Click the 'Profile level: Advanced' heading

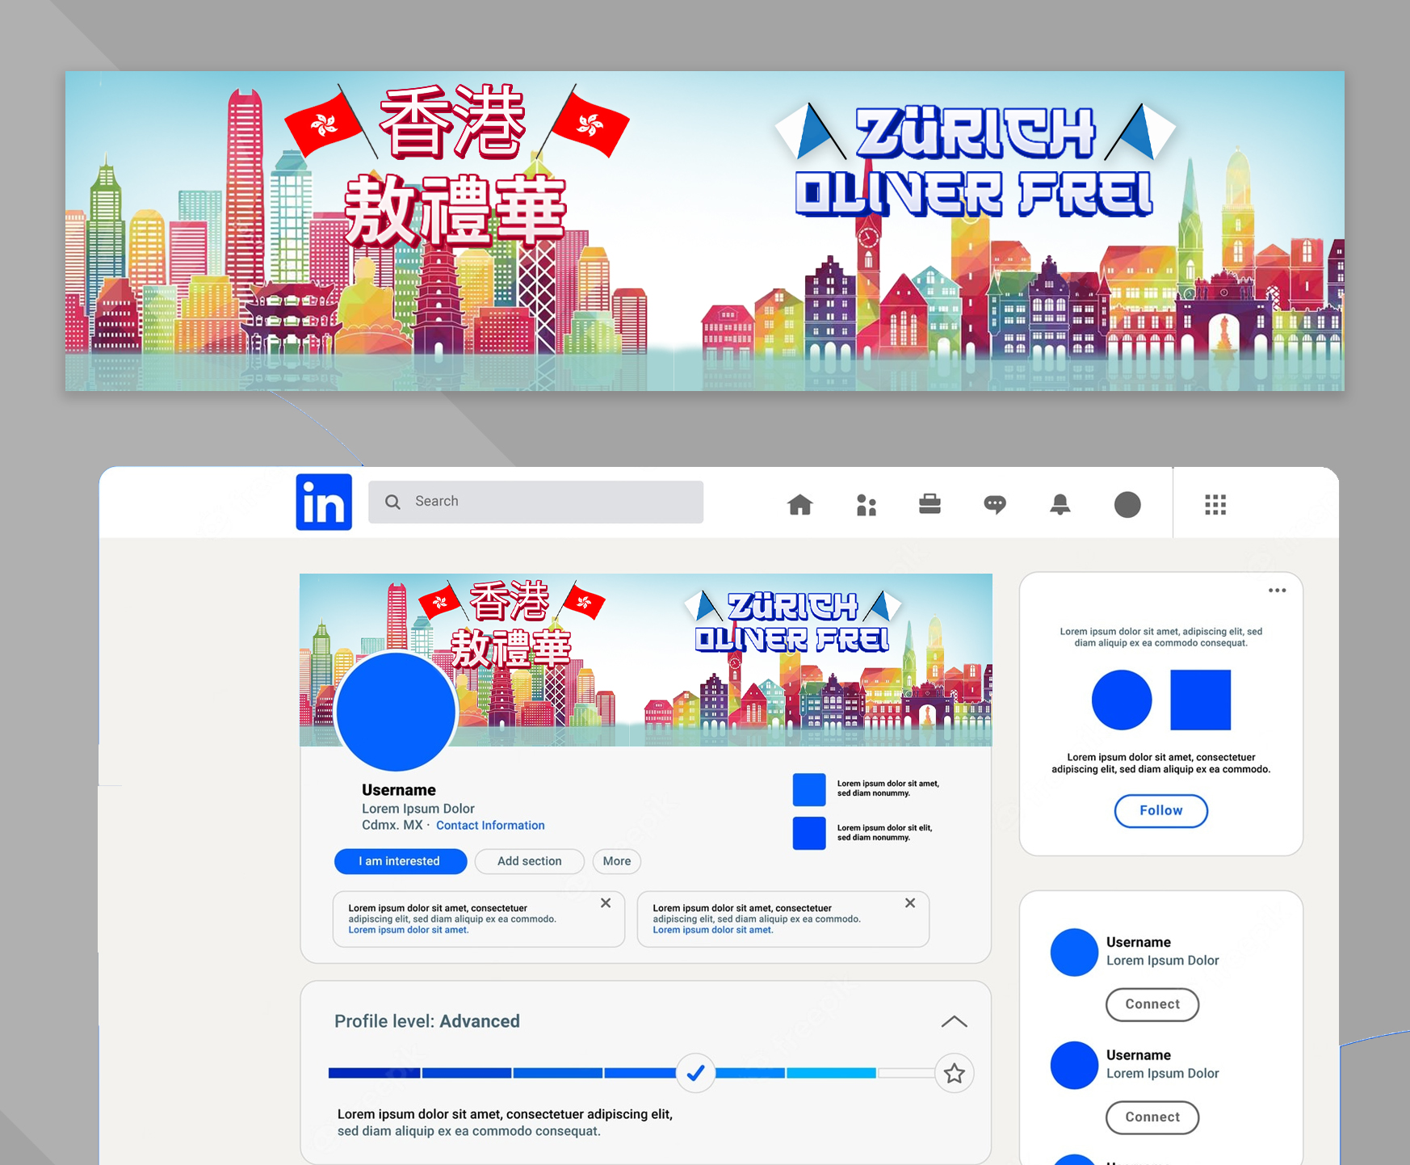(427, 1021)
